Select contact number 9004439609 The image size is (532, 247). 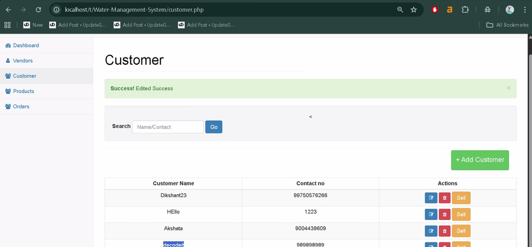coord(311,228)
